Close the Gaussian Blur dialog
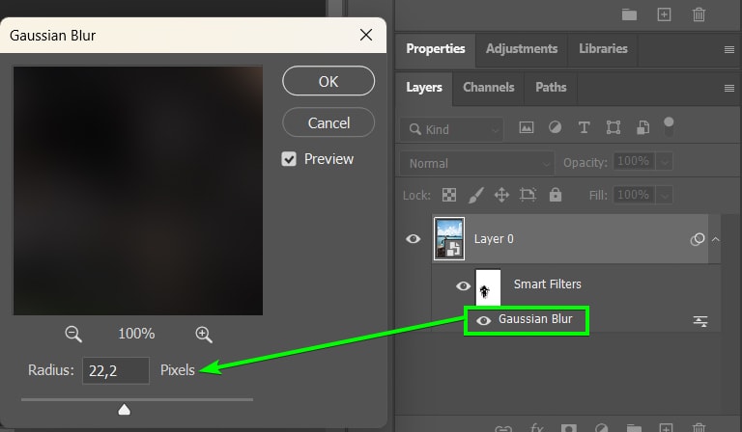 366,35
